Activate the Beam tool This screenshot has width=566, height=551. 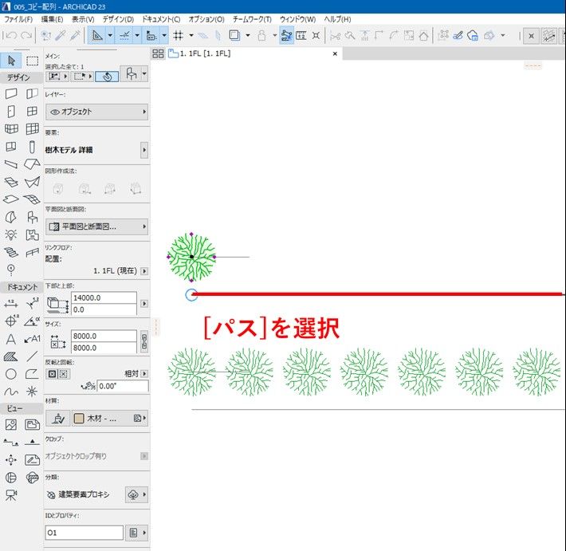pos(11,164)
